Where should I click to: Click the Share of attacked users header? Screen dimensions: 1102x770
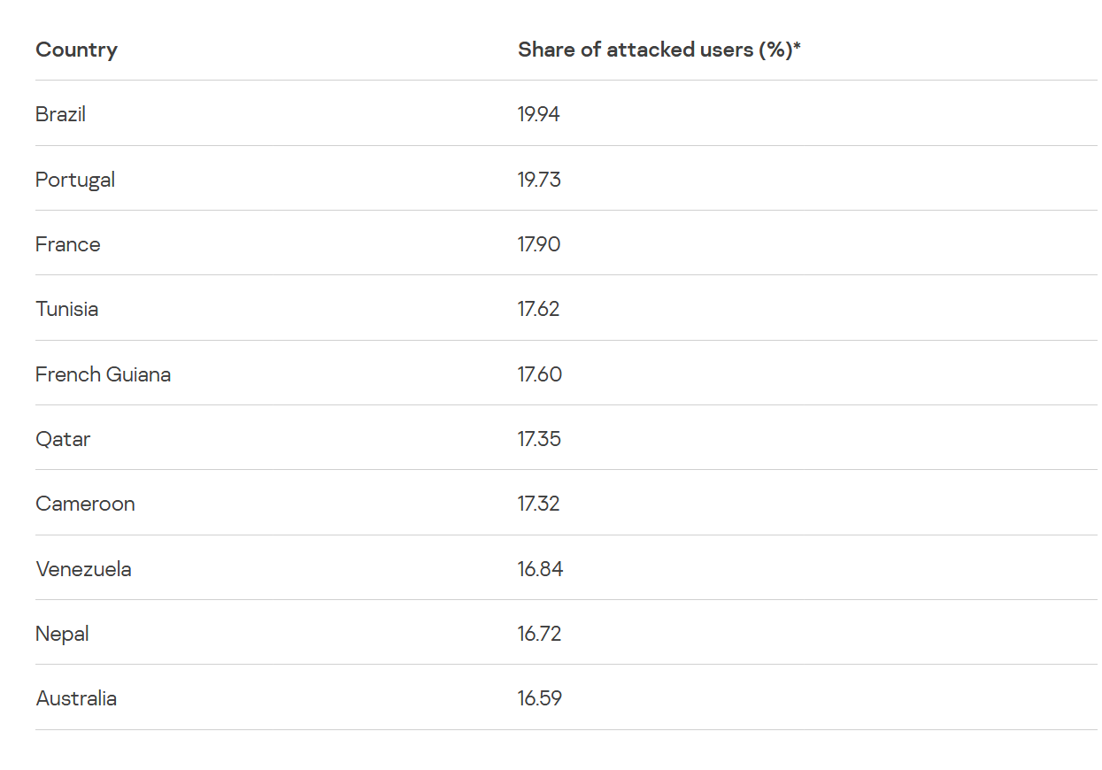(659, 50)
